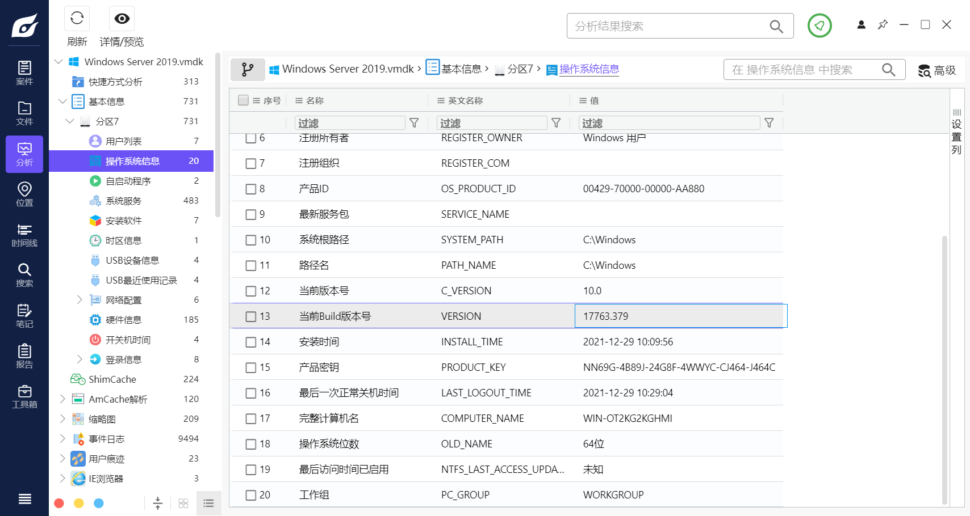Open 高级 advanced search
Viewport: 970px width, 516px height.
tap(937, 70)
